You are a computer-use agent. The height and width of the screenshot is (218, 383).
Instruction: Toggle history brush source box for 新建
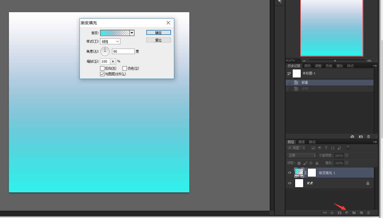289,82
